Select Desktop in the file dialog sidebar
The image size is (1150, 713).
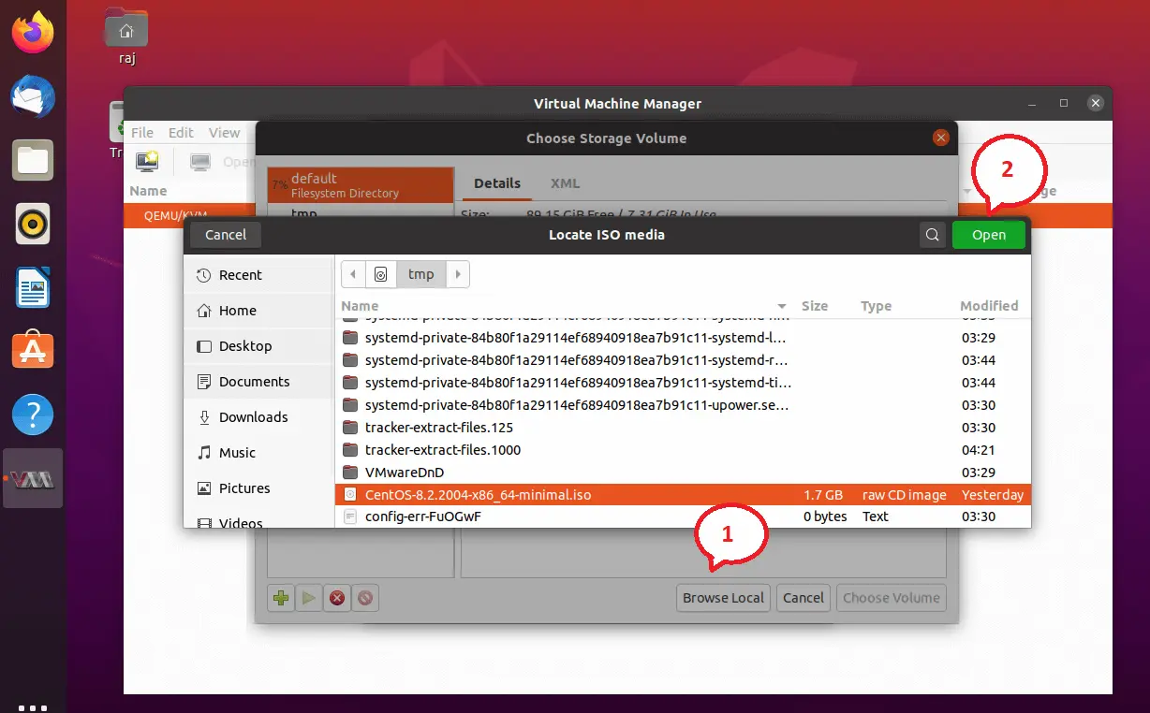258,346
